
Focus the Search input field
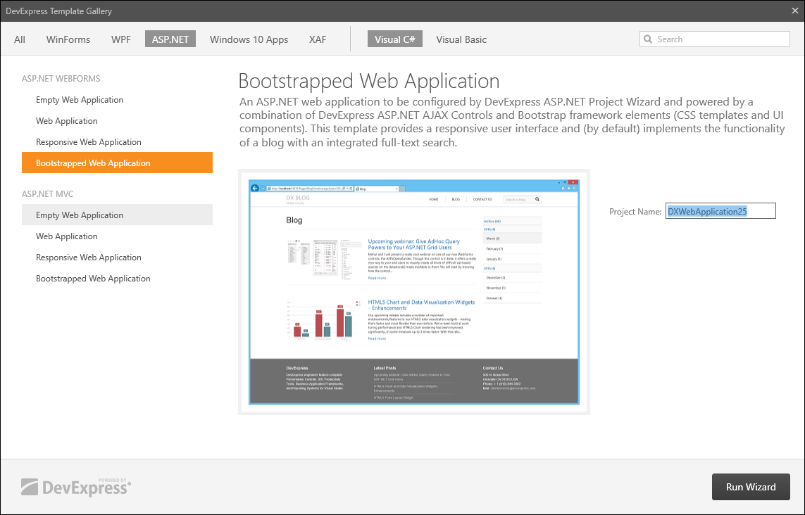click(x=715, y=39)
